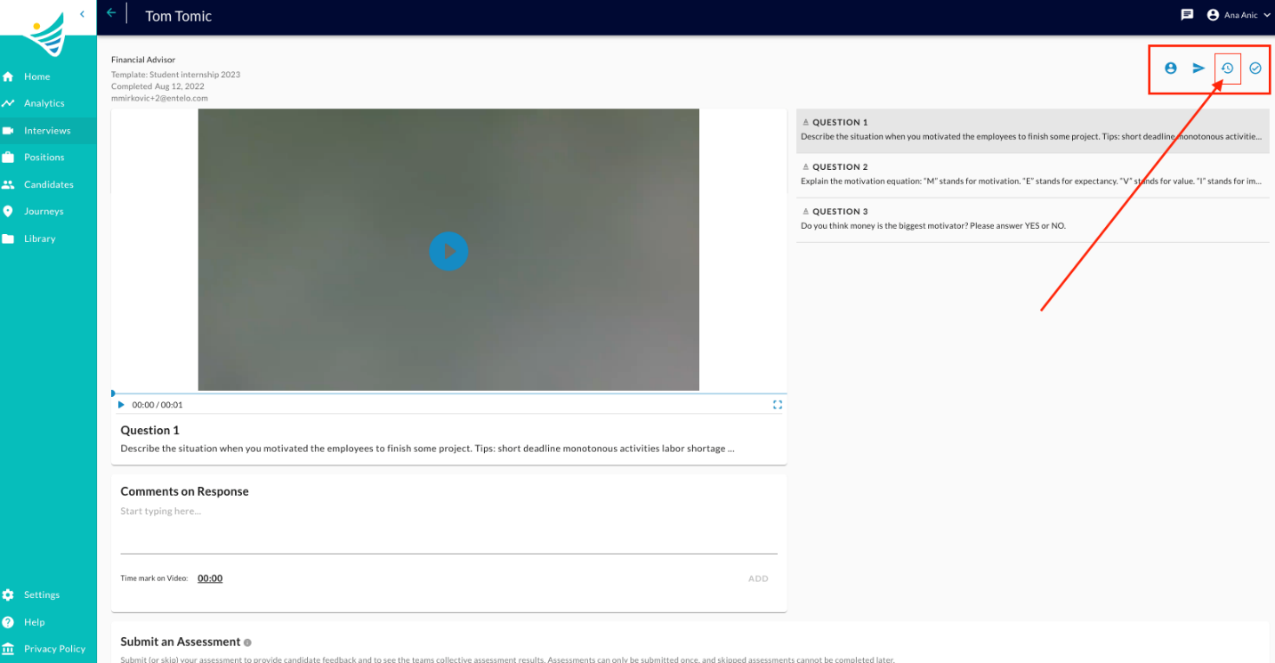
Task: Open the history clock icon
Action: [x=1228, y=69]
